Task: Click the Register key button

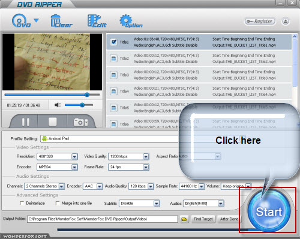Action: coord(260,22)
